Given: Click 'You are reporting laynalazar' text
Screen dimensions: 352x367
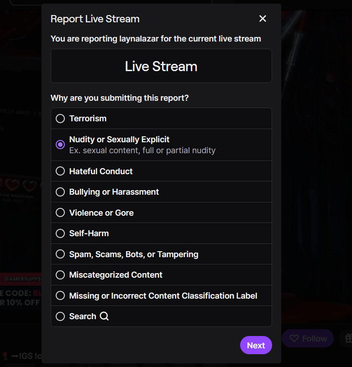Looking at the screenshot, I should pyautogui.click(x=105, y=39).
